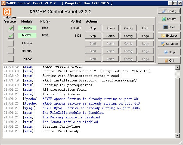Click FileZilla Logs button

click(x=146, y=43)
